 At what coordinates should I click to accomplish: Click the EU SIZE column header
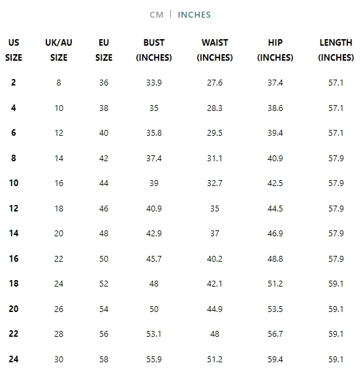(104, 50)
